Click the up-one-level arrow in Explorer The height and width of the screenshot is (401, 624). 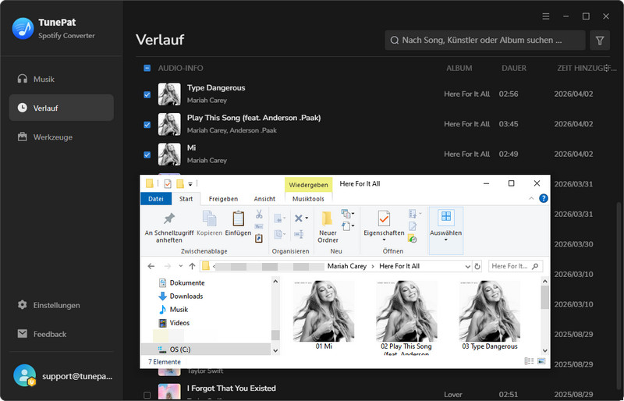(192, 266)
